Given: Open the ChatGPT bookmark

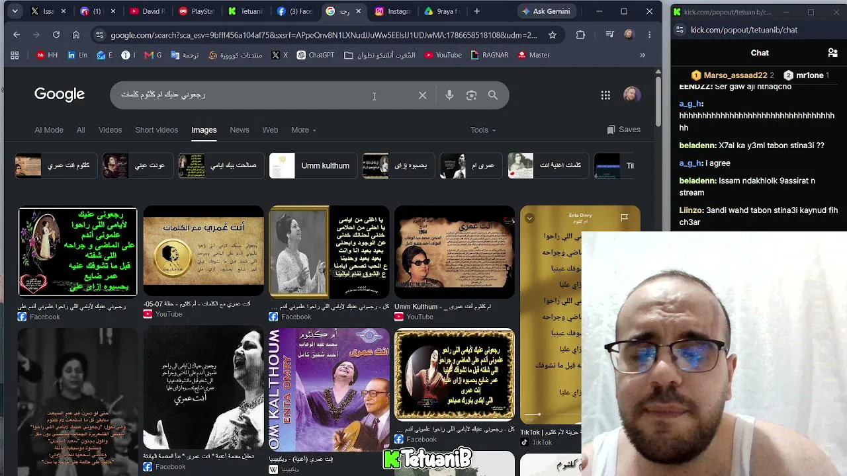Looking at the screenshot, I should (x=315, y=56).
